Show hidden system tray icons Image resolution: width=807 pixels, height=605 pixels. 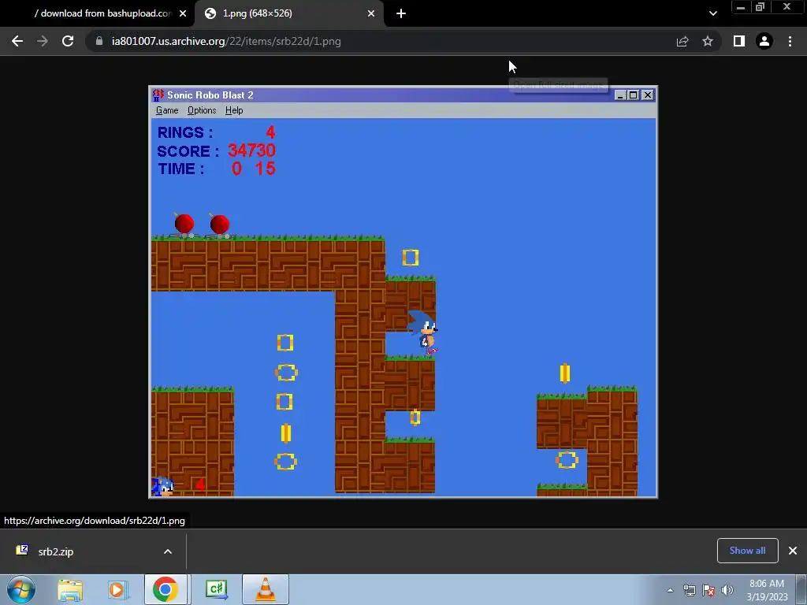click(x=670, y=590)
